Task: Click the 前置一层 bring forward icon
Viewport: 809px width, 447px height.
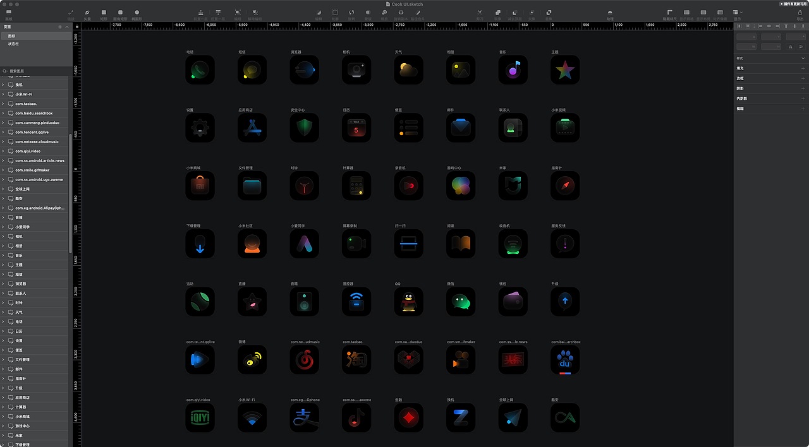Action: [x=201, y=12]
